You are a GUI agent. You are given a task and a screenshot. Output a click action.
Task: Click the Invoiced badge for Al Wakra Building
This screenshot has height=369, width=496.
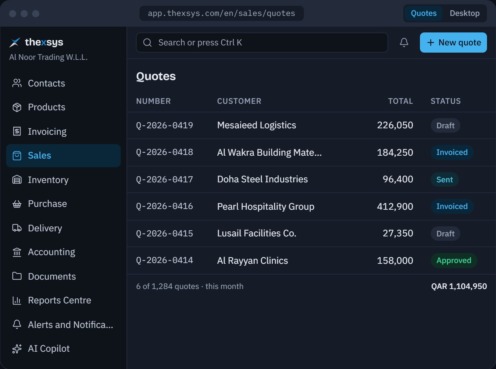click(452, 152)
